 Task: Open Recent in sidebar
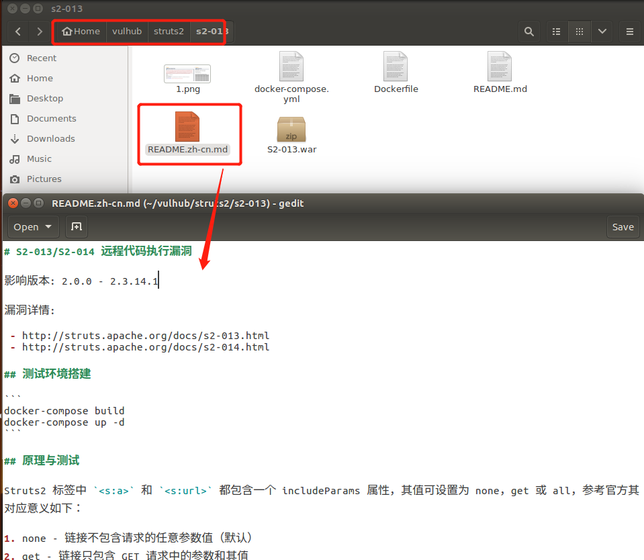click(x=42, y=58)
